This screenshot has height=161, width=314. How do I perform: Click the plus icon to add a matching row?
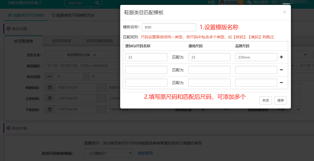[x=281, y=57]
